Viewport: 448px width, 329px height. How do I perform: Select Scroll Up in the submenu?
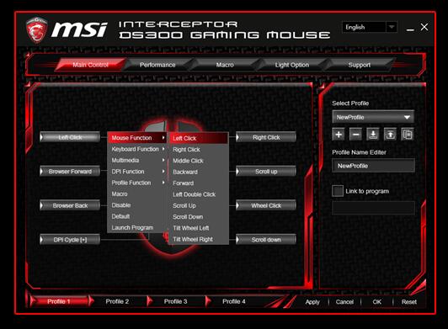(x=199, y=205)
